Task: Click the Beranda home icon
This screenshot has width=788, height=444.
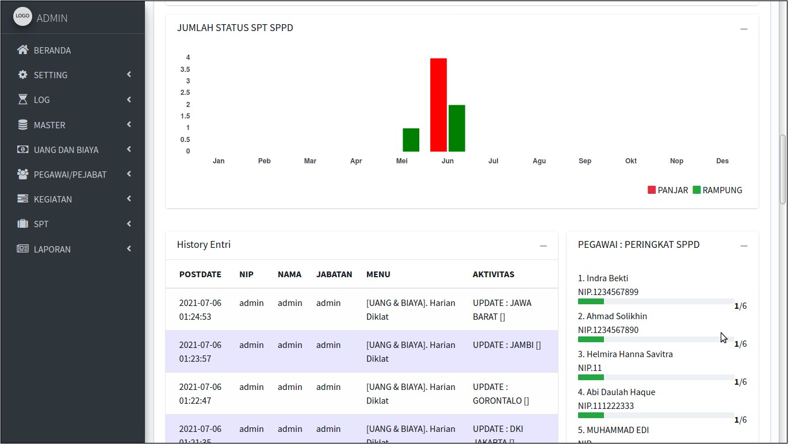Action: [22, 50]
